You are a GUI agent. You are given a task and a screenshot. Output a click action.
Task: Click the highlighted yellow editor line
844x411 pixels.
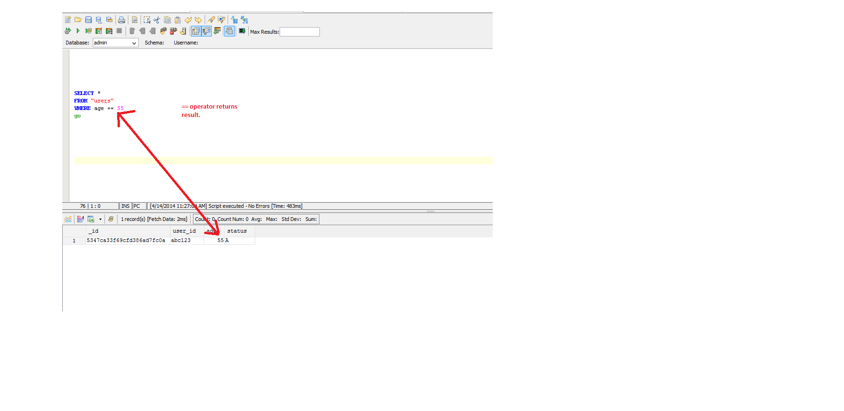tap(283, 161)
